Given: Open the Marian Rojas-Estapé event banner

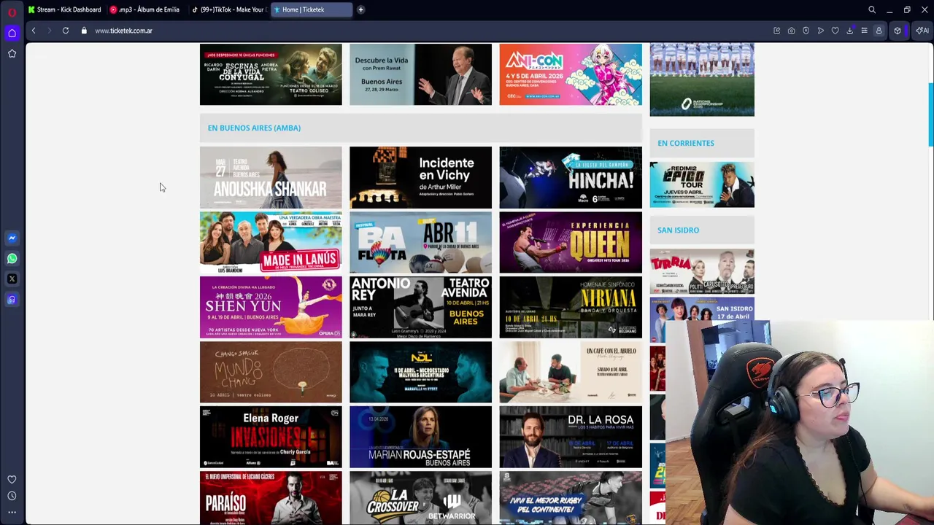Looking at the screenshot, I should pos(420,437).
